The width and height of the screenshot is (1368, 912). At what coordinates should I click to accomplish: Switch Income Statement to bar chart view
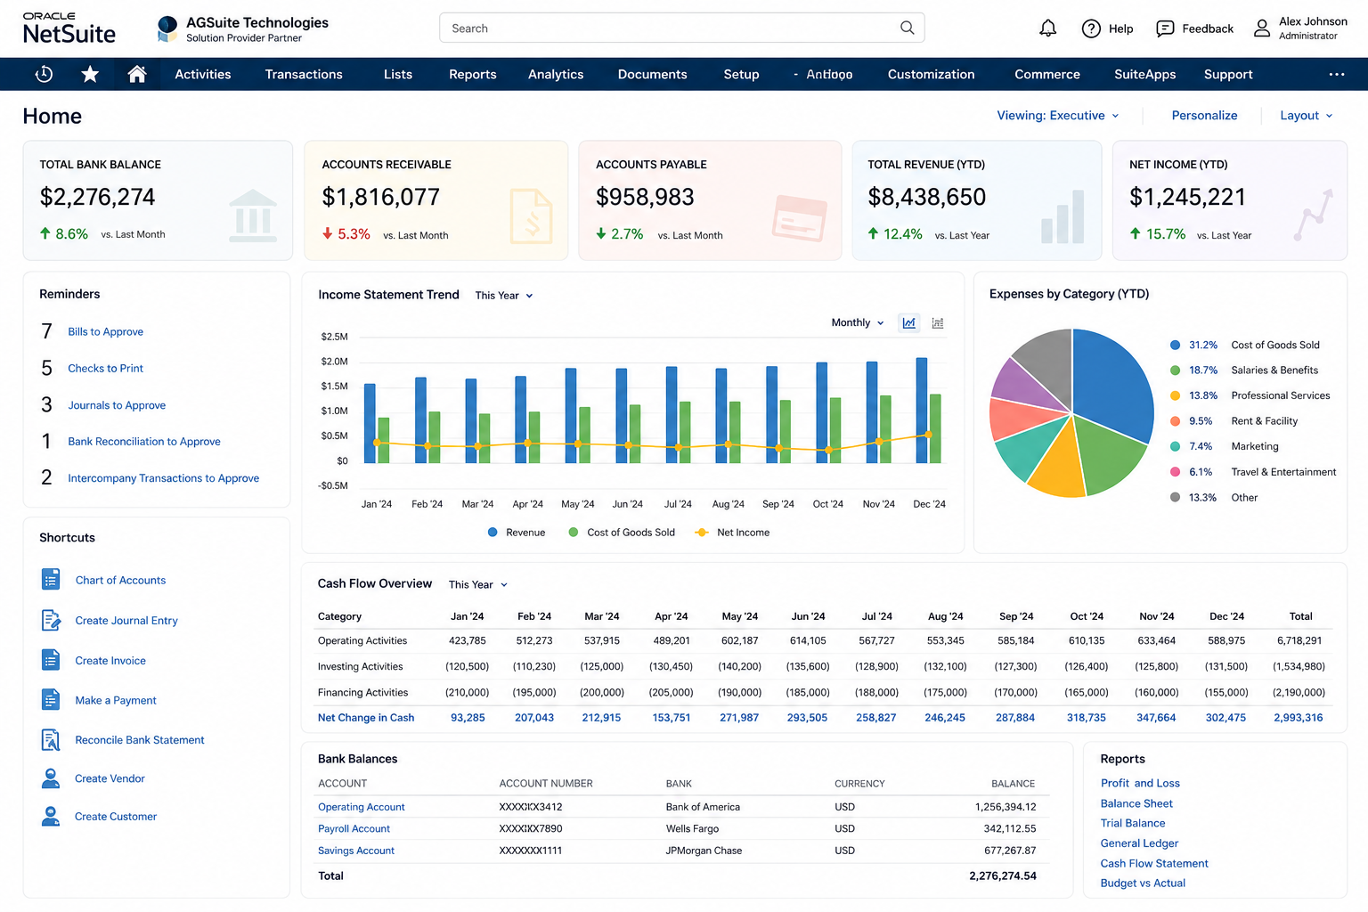coord(938,322)
